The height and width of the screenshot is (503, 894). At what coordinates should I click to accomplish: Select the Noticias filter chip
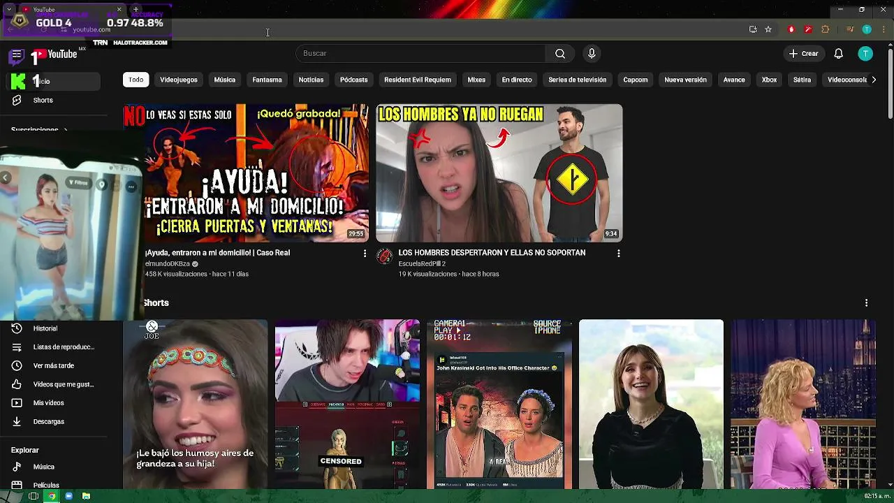pos(311,80)
